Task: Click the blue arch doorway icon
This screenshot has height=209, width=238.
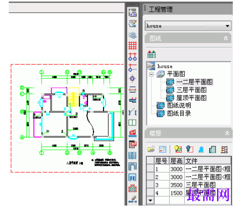Action: (x=133, y=166)
